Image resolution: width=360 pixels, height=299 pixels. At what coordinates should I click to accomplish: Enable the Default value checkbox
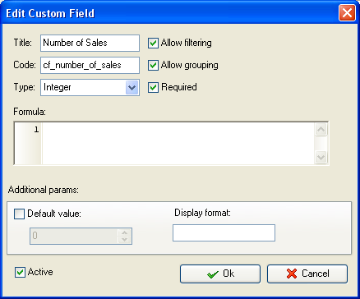19,214
